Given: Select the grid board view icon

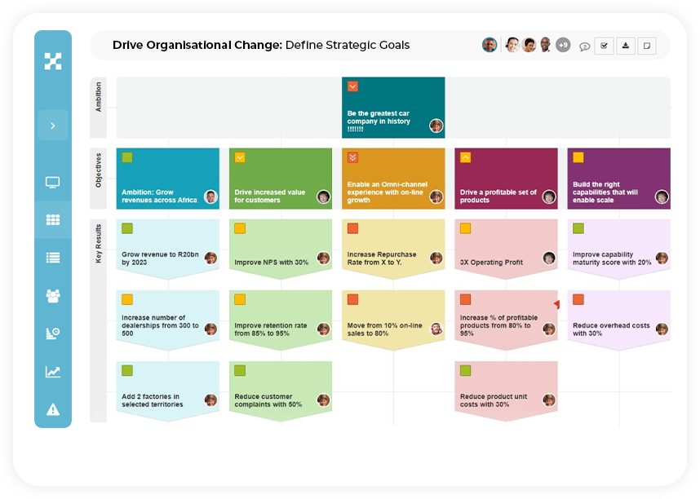Looking at the screenshot, I should (53, 219).
